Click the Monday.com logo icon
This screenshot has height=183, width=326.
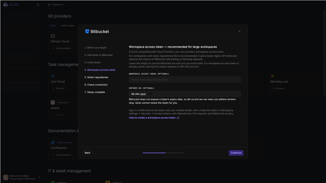[x=272, y=76]
